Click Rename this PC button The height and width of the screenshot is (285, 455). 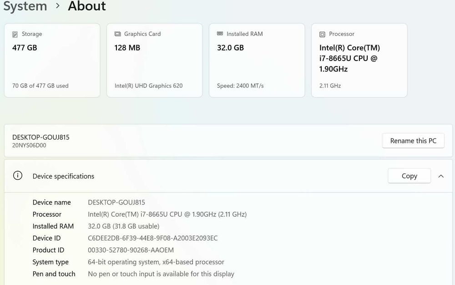[413, 141]
